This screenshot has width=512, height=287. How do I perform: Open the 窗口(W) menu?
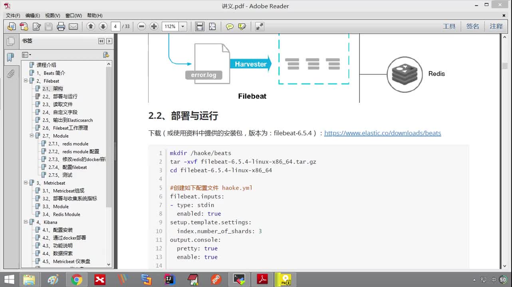73,16
